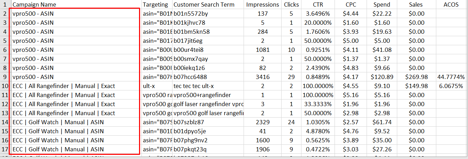Select the 6.0675% ACOS cell
The height and width of the screenshot is (159, 468).
point(451,86)
